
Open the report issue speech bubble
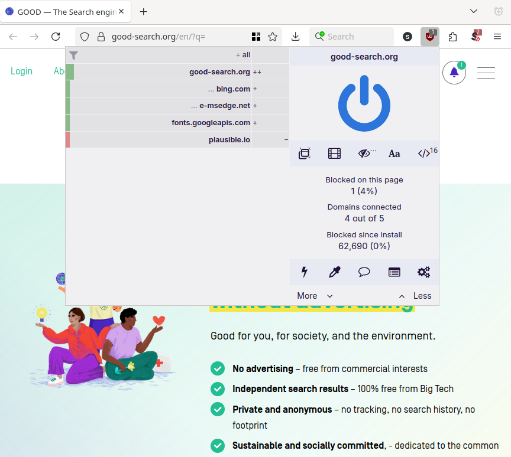[364, 272]
